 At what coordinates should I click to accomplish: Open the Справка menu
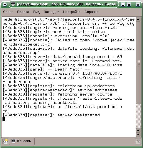point(91,12)
